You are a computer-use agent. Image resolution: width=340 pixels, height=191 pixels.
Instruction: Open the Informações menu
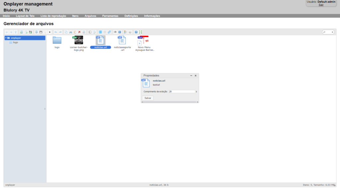point(152,16)
